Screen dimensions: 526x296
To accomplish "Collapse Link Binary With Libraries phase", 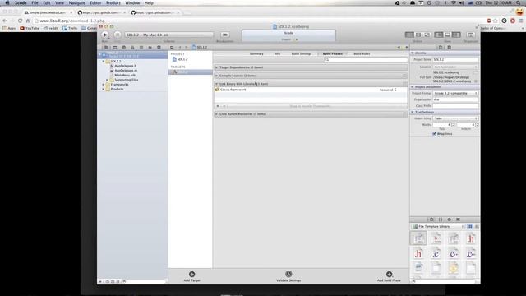I will pos(216,84).
